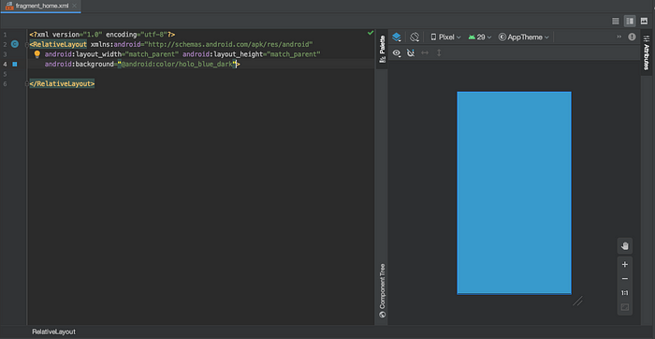Open the Select Design Surface layers menu
The width and height of the screenshot is (655, 339).
click(397, 37)
